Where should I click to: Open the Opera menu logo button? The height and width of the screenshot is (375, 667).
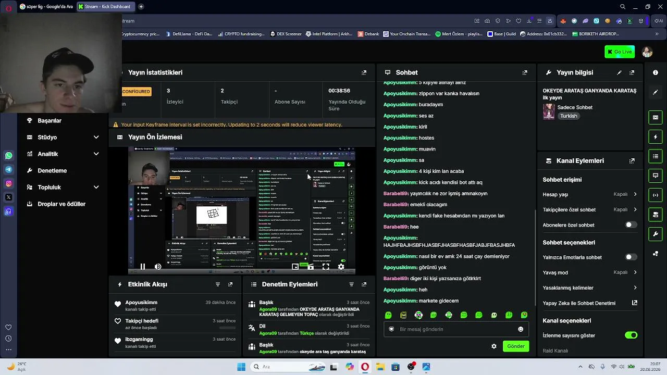tap(8, 8)
